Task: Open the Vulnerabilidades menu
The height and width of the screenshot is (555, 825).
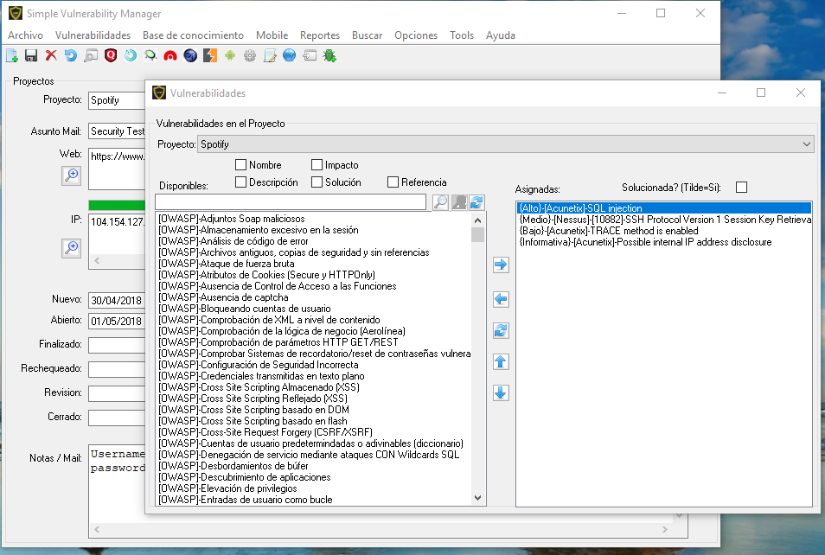Action: click(x=93, y=35)
